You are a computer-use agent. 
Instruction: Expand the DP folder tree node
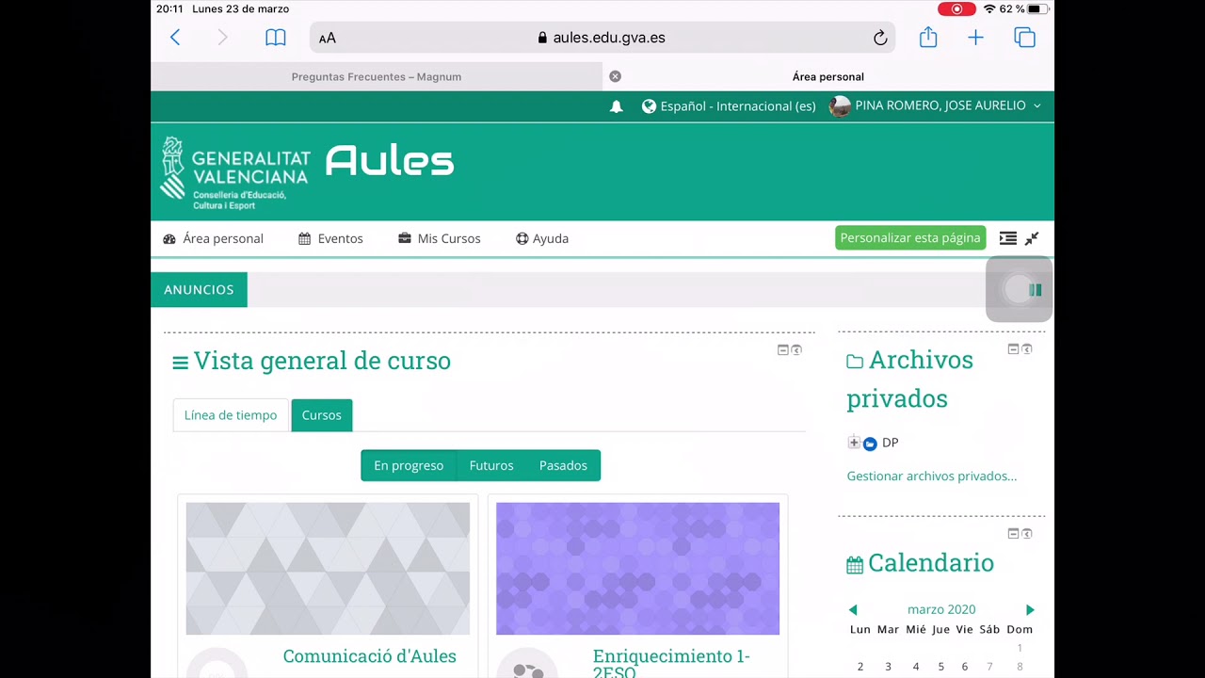[x=854, y=443]
